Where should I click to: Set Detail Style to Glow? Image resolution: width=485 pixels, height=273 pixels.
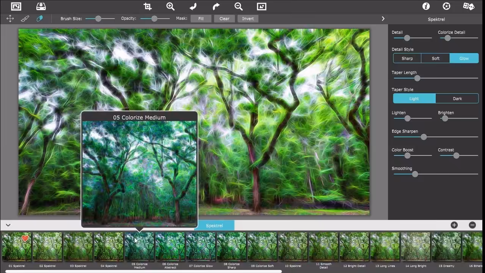[x=464, y=58]
